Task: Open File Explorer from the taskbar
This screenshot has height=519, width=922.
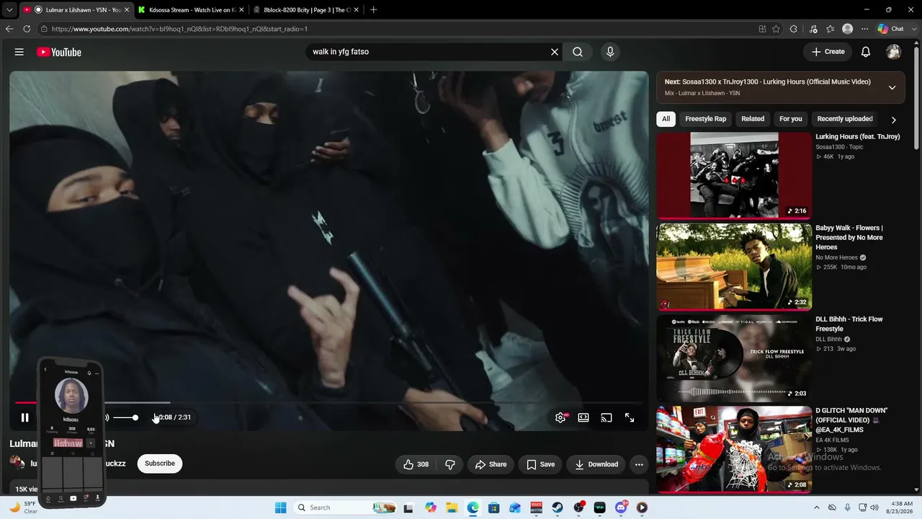Action: pos(452,507)
